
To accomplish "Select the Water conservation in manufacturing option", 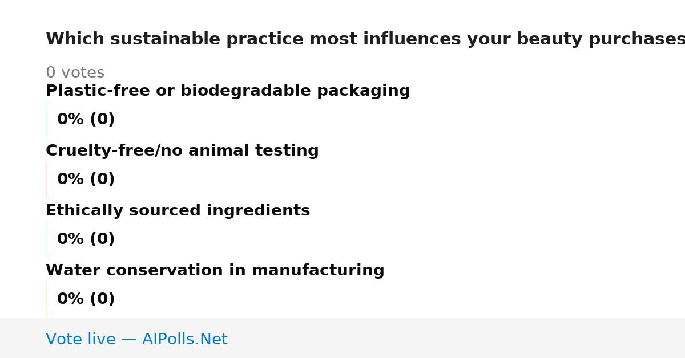I will (x=215, y=271).
